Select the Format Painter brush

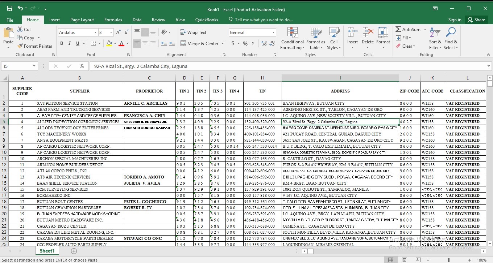[20, 46]
